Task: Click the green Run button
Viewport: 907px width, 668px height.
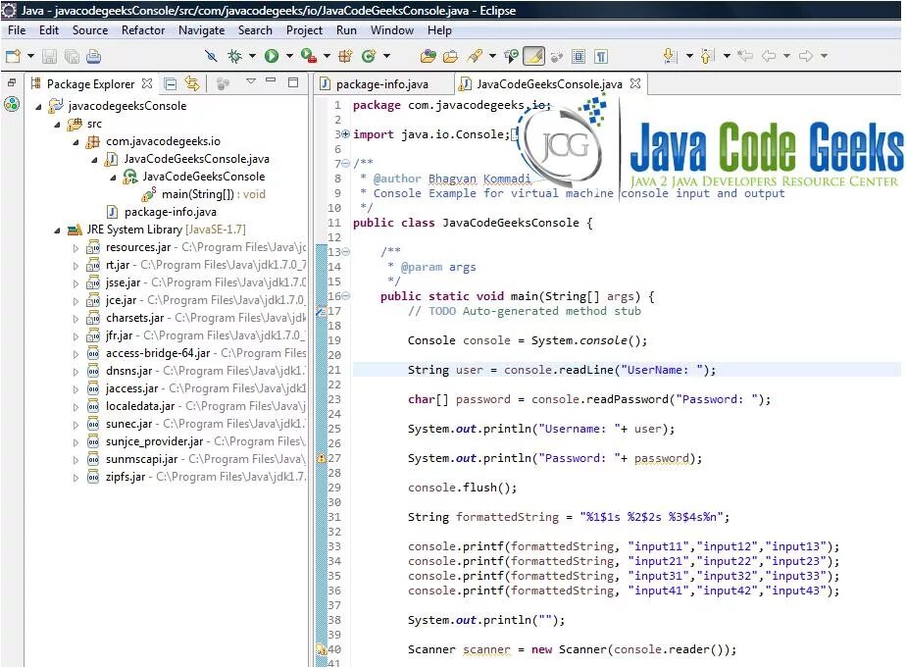Action: coord(272,56)
